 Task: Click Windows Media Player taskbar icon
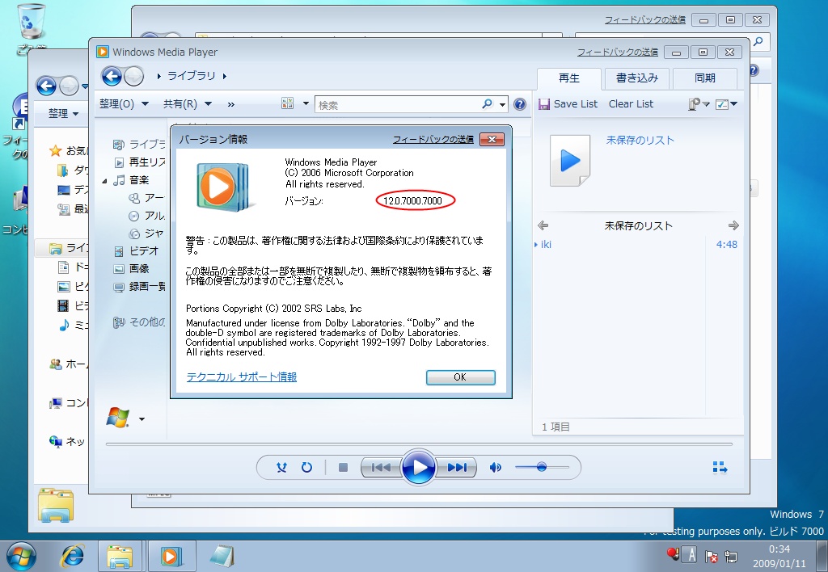(x=171, y=556)
